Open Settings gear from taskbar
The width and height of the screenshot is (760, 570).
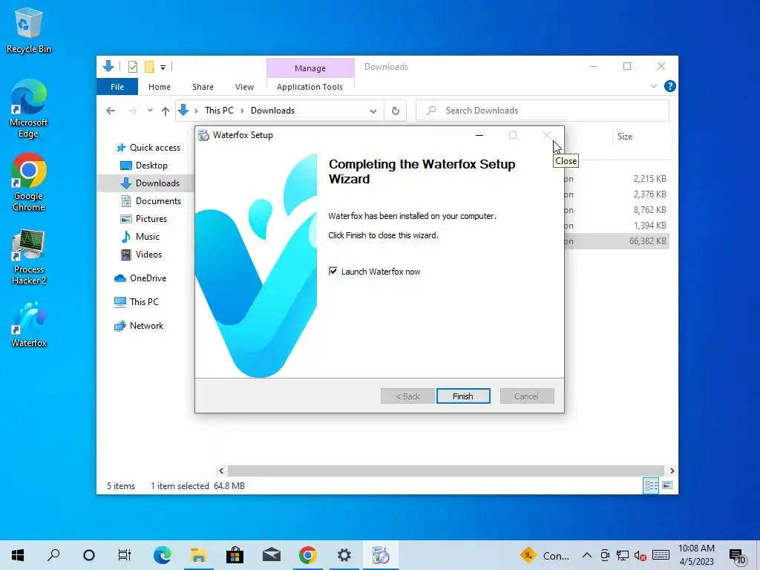[x=344, y=555]
